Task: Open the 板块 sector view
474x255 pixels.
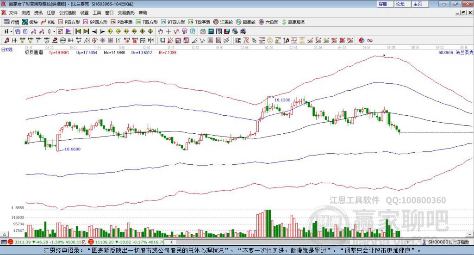Action: tap(30, 22)
